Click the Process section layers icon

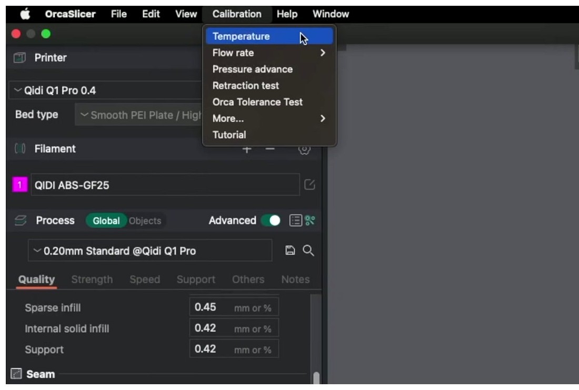(21, 220)
